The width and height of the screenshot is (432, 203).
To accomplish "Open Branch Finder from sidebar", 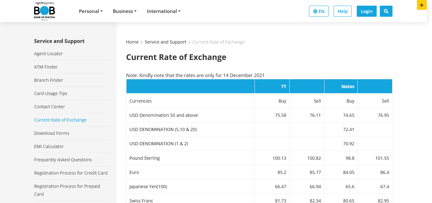I will coord(49,80).
